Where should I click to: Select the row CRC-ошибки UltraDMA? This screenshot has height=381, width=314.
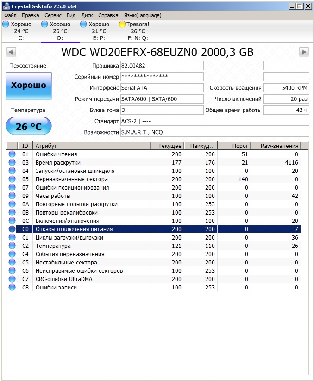click(x=154, y=279)
